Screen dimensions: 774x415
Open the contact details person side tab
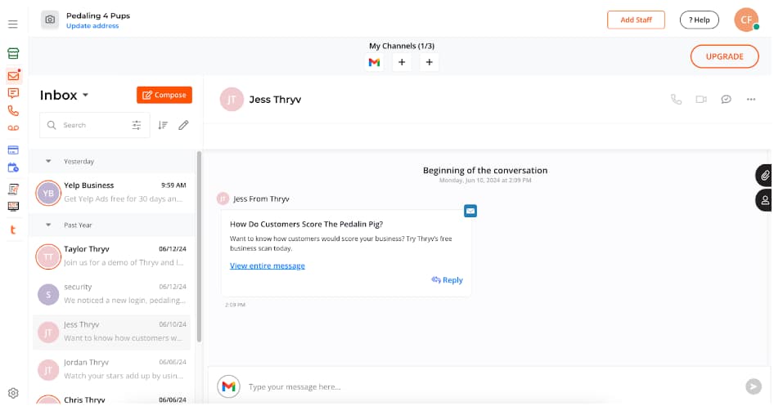[x=764, y=200]
